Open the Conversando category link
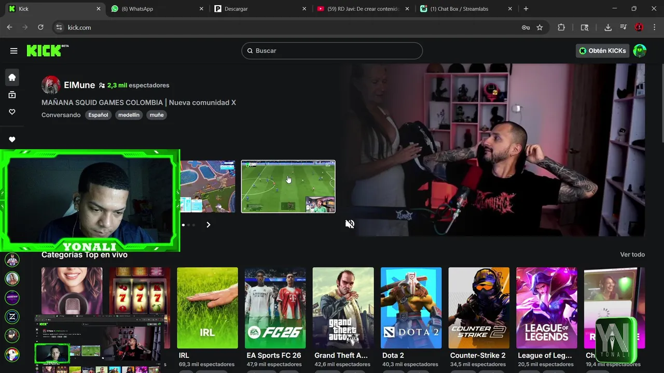 61,115
